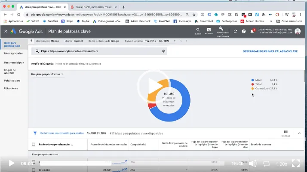Click the video progress bar
307x172 pixels.
click(x=132, y=163)
